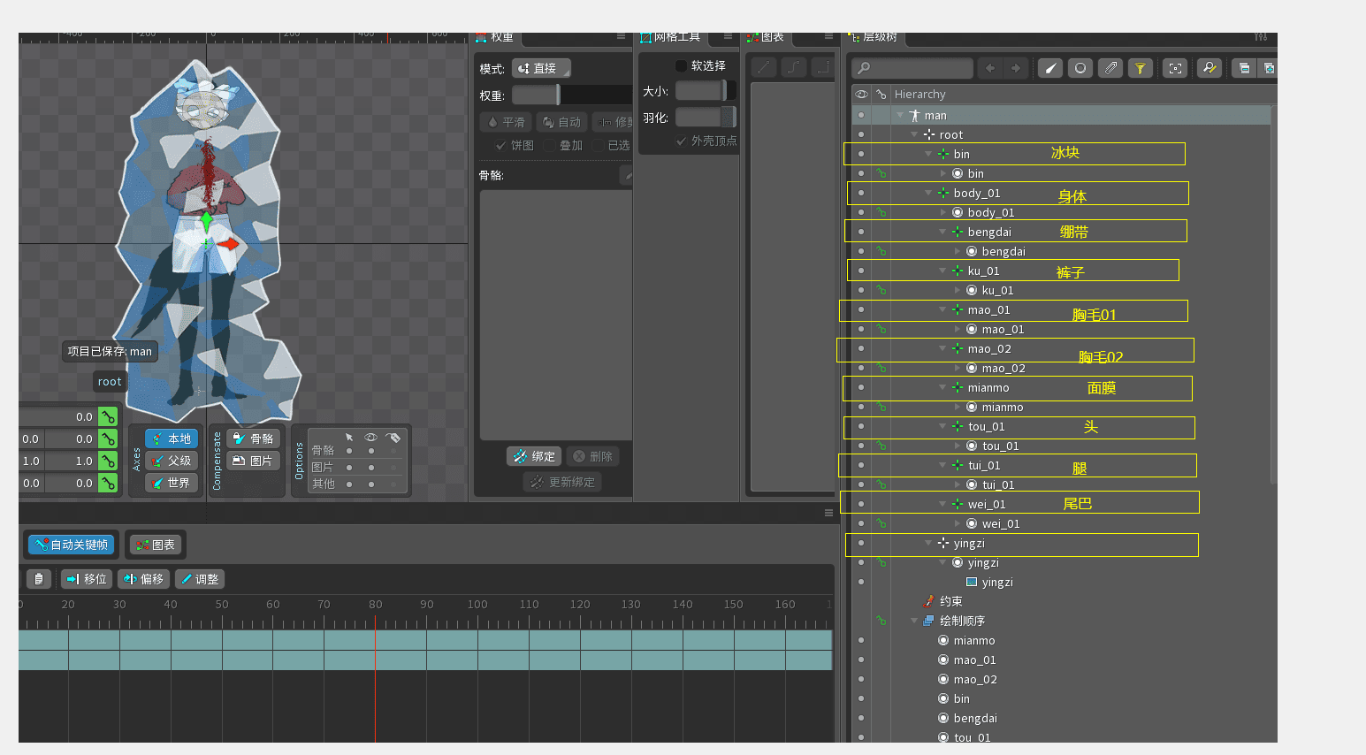Screen dimensions: 1366x755
Task: Click the clipboard icon left of 移位
Action: [x=38, y=579]
